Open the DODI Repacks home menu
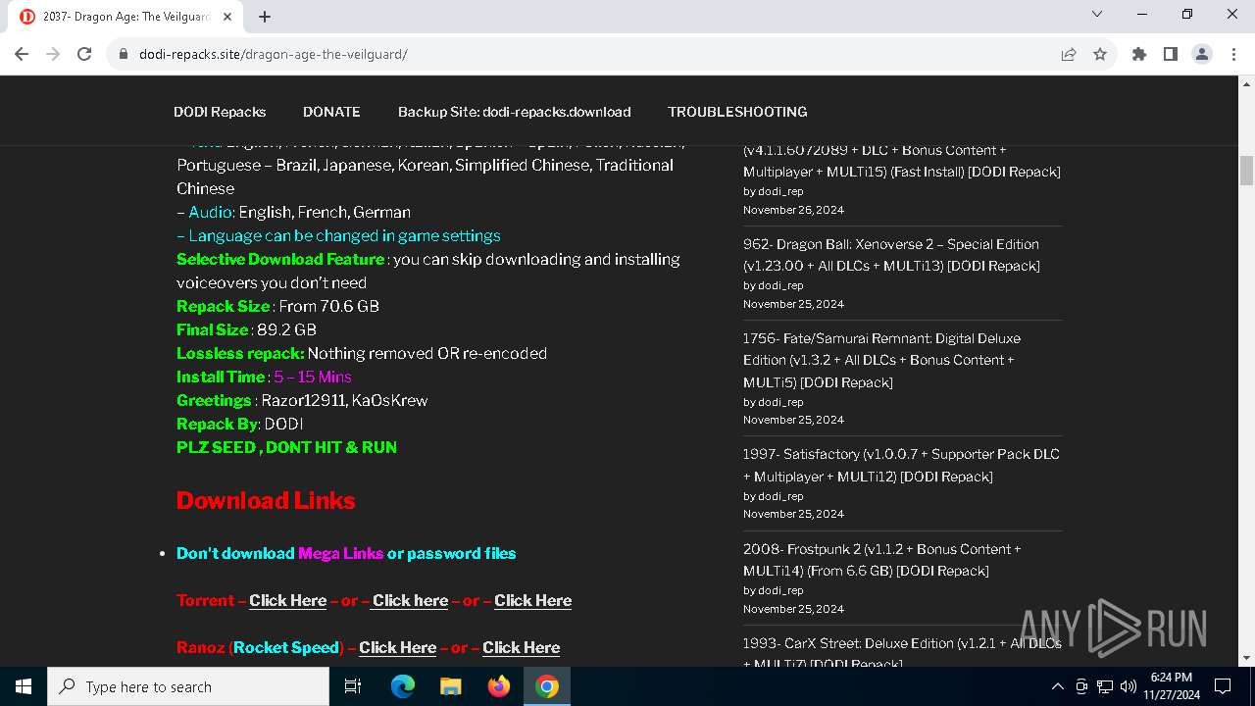Viewport: 1255px width, 706px height. 220,112
